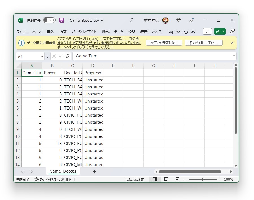The image size is (254, 200).
Task: Switch to Page Layout view in status bar
Action: coord(166,179)
